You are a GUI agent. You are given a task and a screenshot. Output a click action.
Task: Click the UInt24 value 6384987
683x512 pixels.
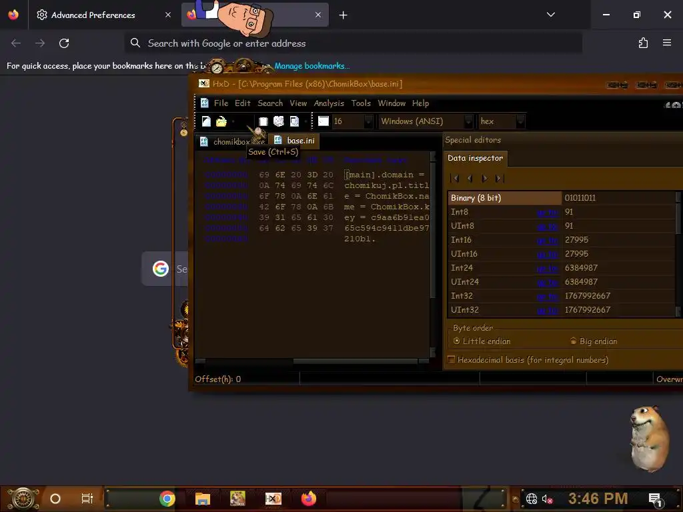point(581,282)
